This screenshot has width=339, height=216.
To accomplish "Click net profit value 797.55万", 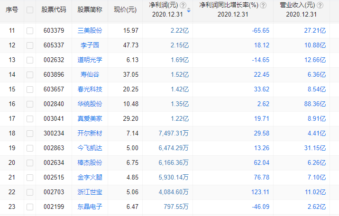I will tap(176, 207).
